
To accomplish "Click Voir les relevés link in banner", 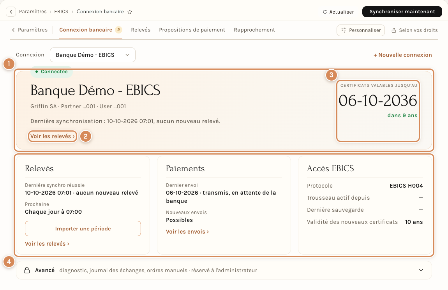I will pyautogui.click(x=52, y=137).
